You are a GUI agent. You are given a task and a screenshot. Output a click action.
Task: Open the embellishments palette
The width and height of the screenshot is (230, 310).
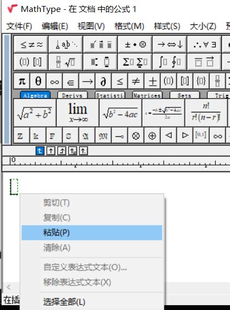tap(101, 45)
